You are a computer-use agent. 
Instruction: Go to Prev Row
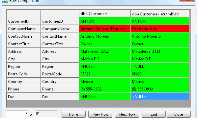coord(100,114)
